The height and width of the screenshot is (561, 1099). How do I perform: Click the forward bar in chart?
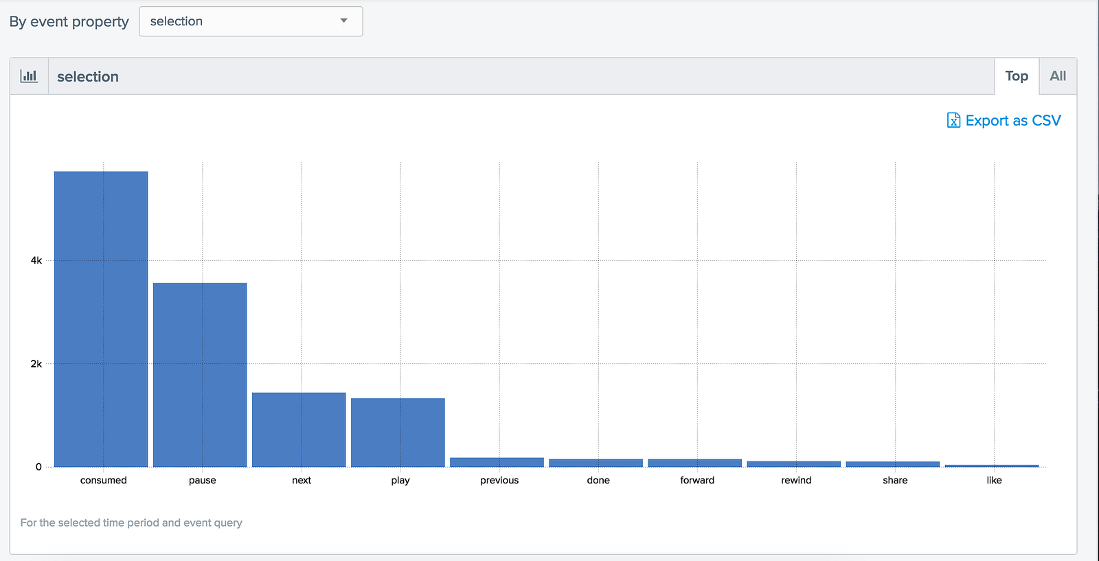coord(694,463)
